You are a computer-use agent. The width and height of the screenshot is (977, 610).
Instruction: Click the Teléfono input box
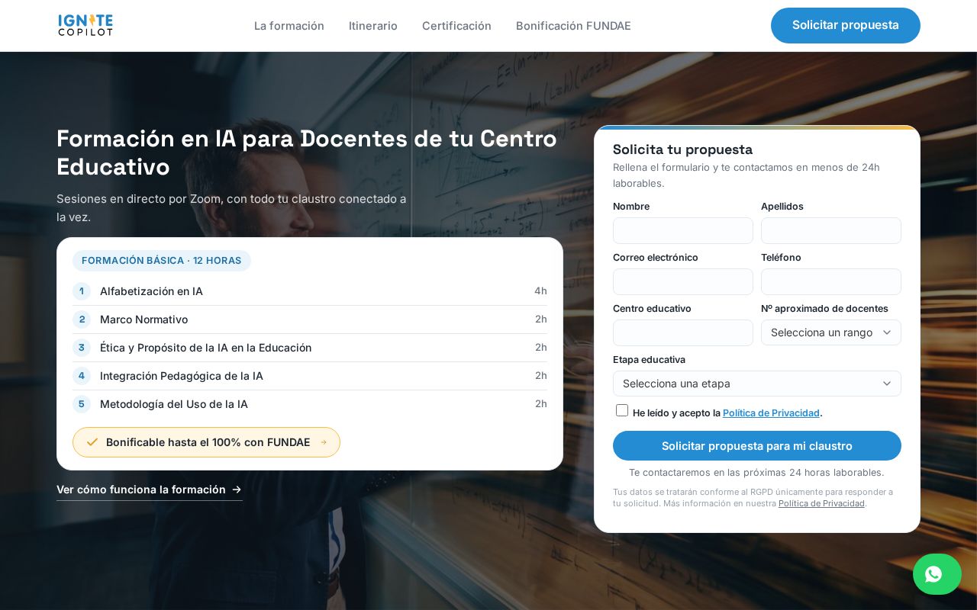point(831,281)
